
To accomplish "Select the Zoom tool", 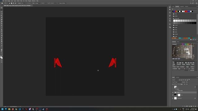I will click(2, 52).
